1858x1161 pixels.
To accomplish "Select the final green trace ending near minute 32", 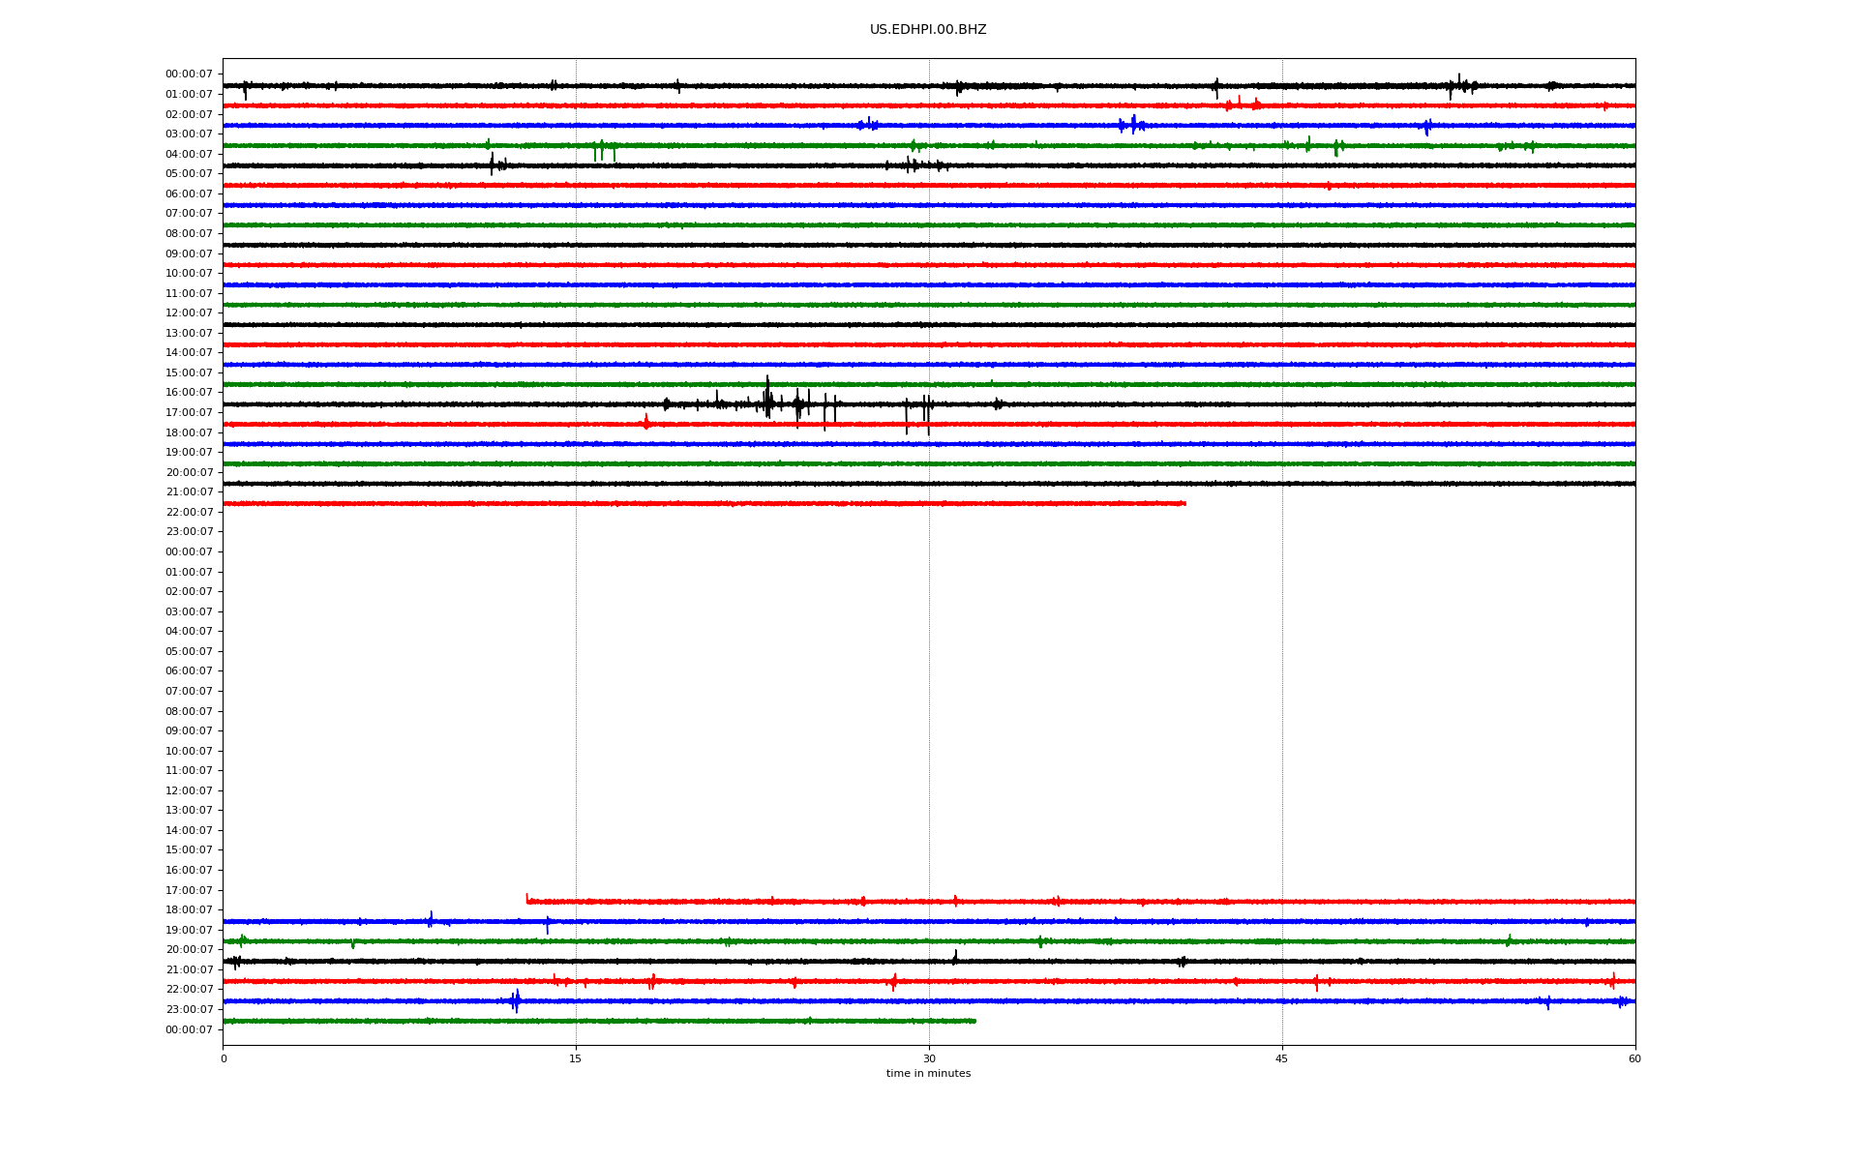I will point(599,1021).
